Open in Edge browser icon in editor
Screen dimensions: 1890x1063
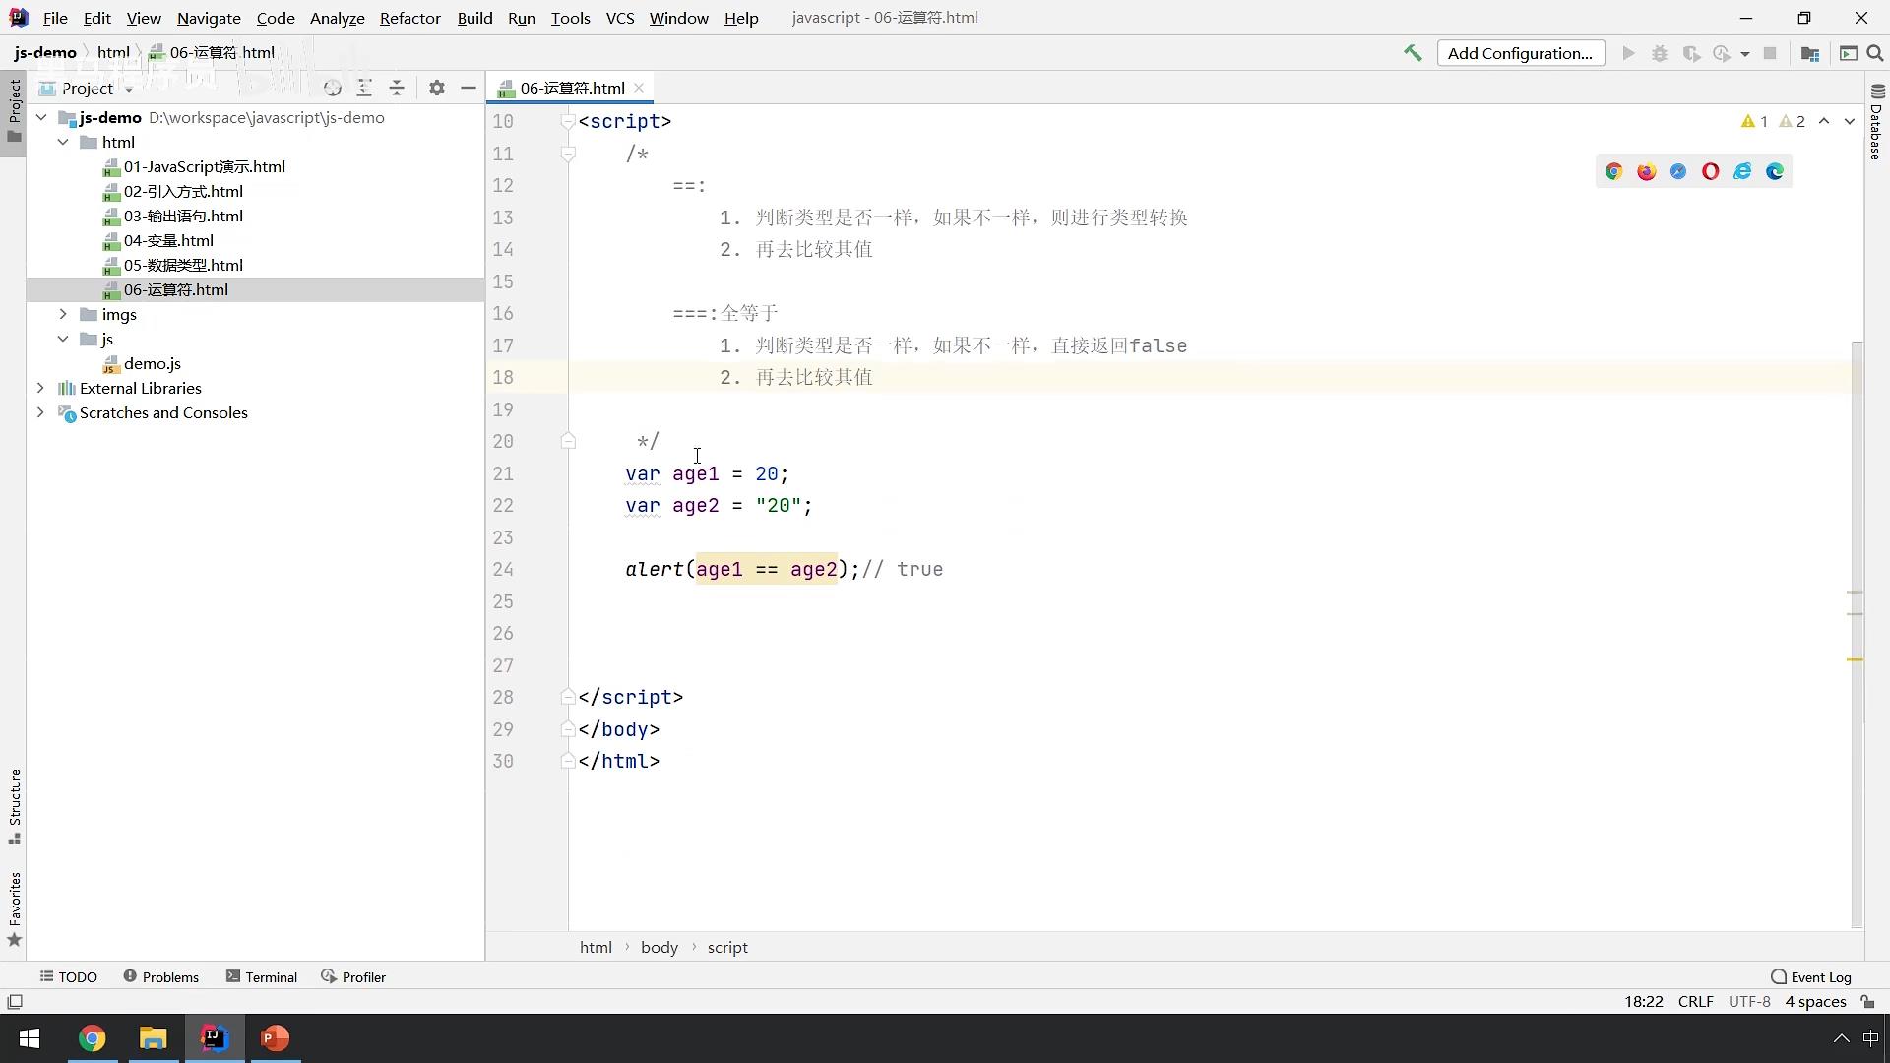[x=1775, y=171]
